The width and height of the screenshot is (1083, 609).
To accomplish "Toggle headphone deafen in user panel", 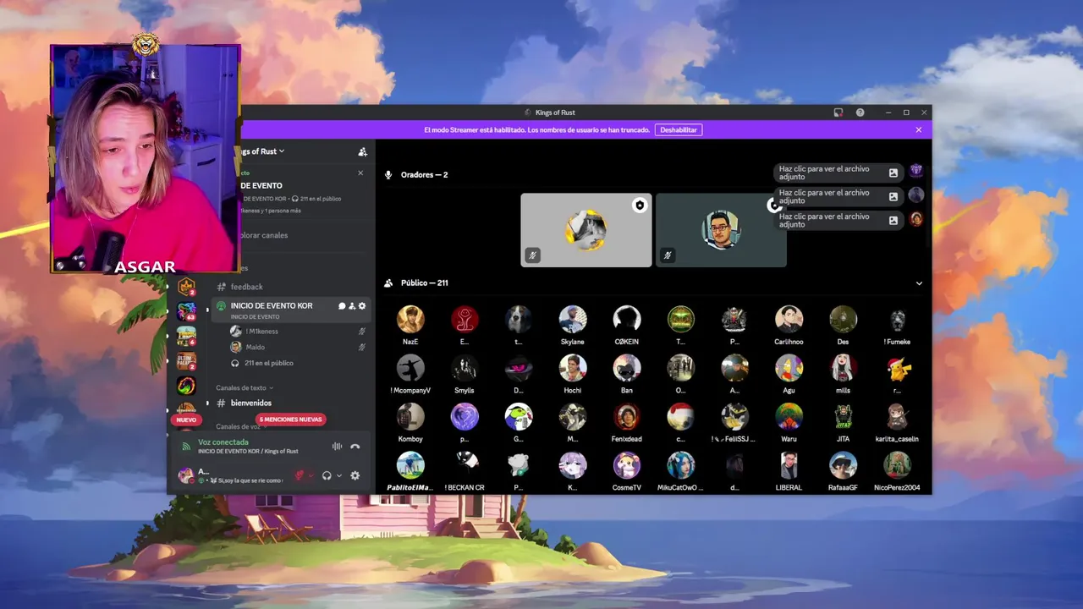I will pyautogui.click(x=327, y=475).
